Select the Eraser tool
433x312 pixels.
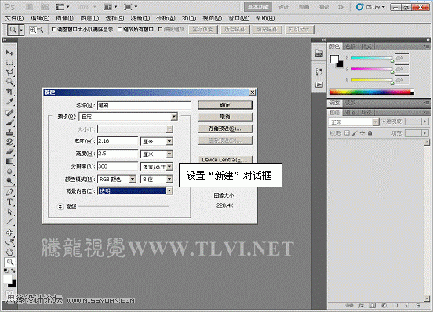9,151
